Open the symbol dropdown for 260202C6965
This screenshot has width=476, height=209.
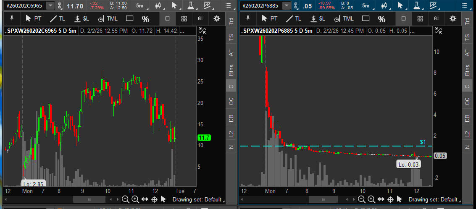coord(50,6)
